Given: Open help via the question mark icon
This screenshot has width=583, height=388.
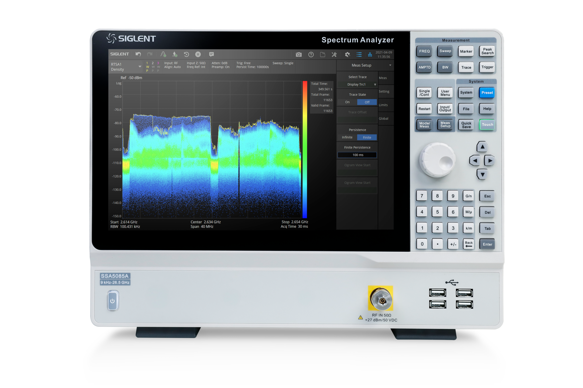Looking at the screenshot, I should [x=311, y=55].
